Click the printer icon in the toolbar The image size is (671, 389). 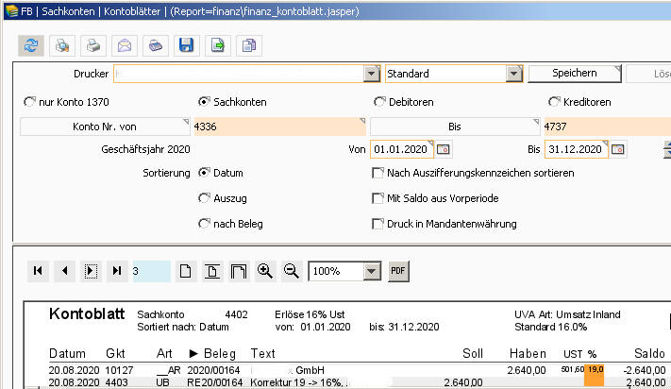[93, 45]
